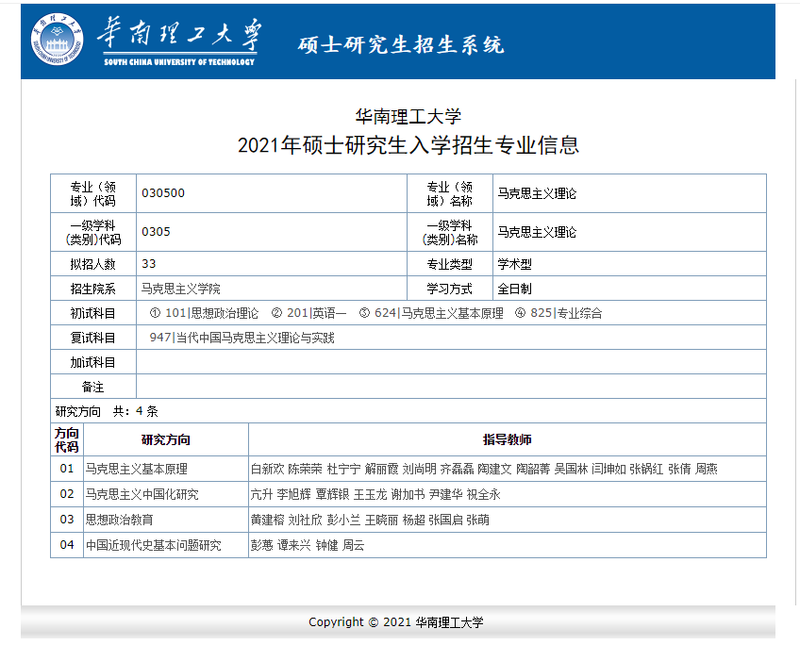
Task: Click advisor name 吴国林
Action: pos(571,469)
